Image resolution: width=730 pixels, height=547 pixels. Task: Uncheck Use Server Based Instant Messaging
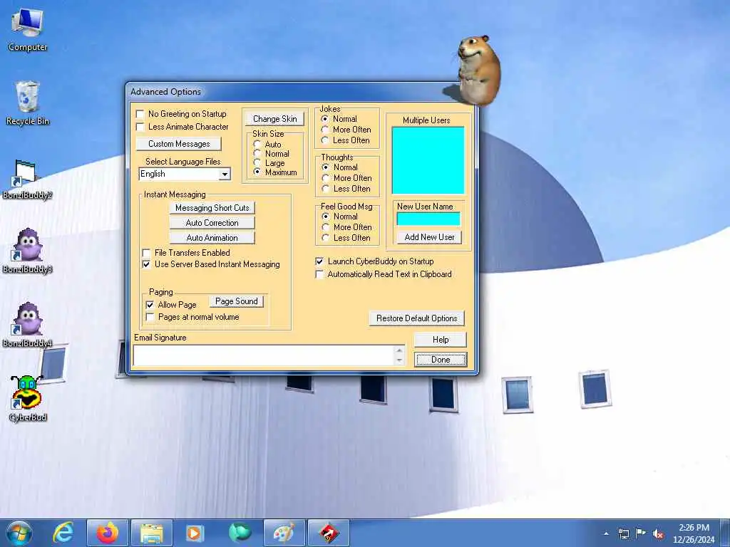click(146, 264)
